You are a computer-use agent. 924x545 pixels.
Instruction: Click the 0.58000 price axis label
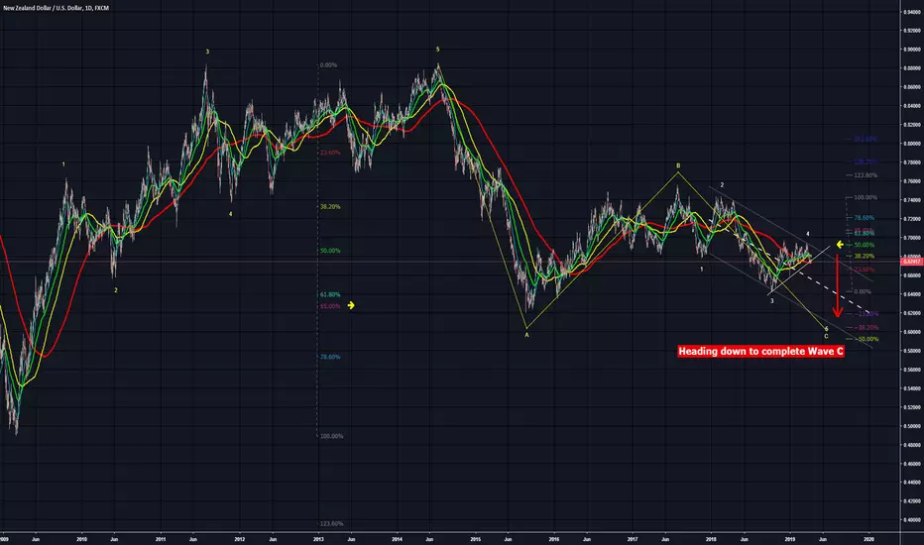coord(912,351)
